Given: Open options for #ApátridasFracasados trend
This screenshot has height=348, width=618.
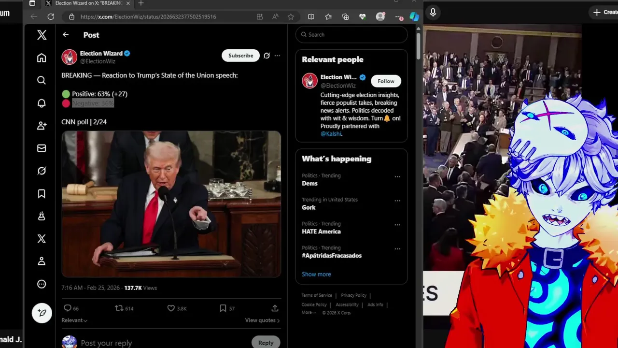Looking at the screenshot, I should pyautogui.click(x=397, y=248).
